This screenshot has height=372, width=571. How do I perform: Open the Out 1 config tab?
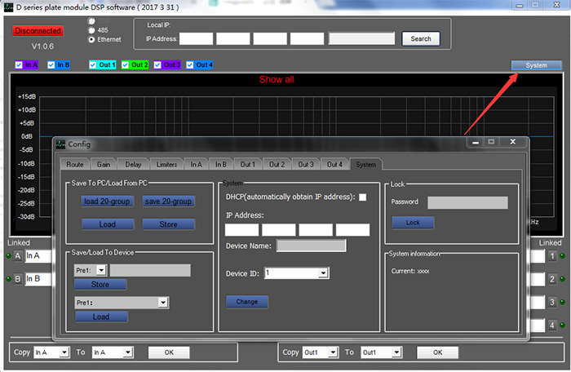[247, 164]
